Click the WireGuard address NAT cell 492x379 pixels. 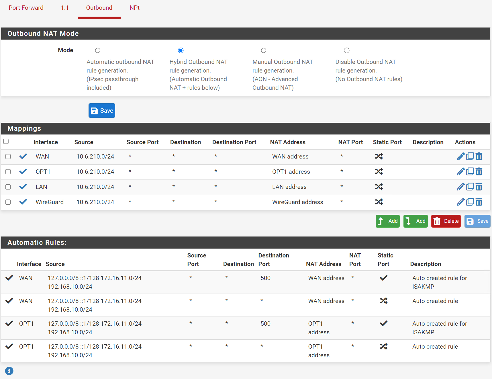coord(297,202)
